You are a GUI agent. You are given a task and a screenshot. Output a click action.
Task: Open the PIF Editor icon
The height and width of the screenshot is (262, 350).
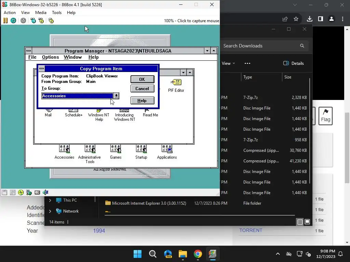(176, 86)
